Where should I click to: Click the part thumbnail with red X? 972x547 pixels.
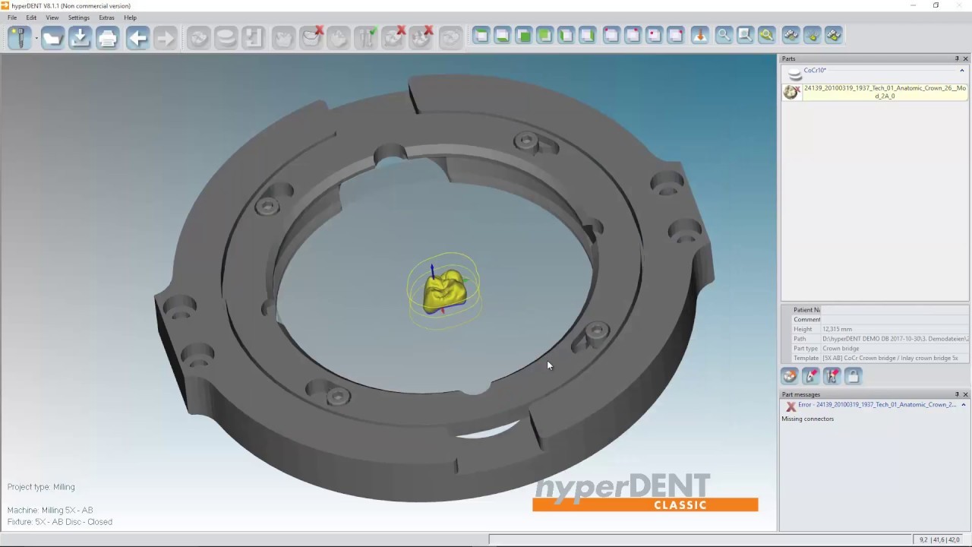(x=792, y=92)
